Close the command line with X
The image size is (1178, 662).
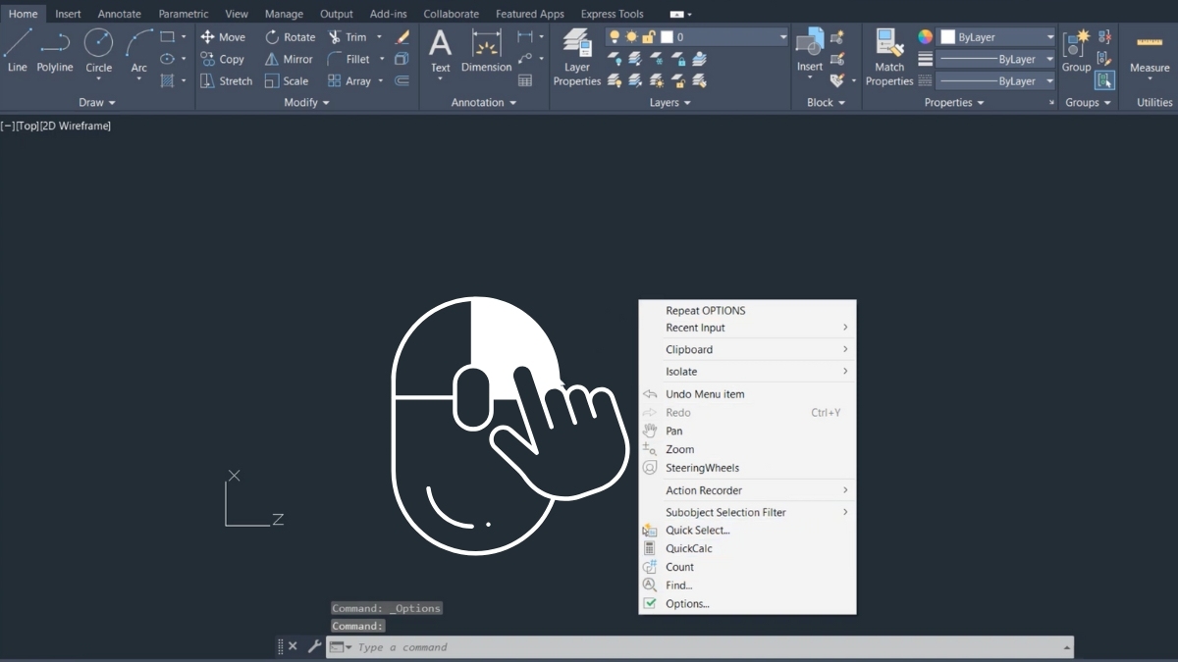[293, 646]
